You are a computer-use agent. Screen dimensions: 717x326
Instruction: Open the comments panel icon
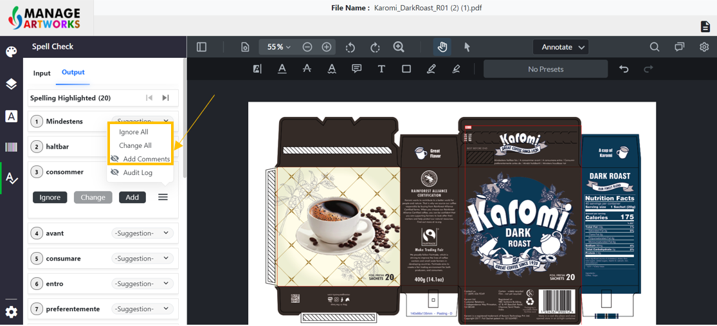click(x=680, y=47)
